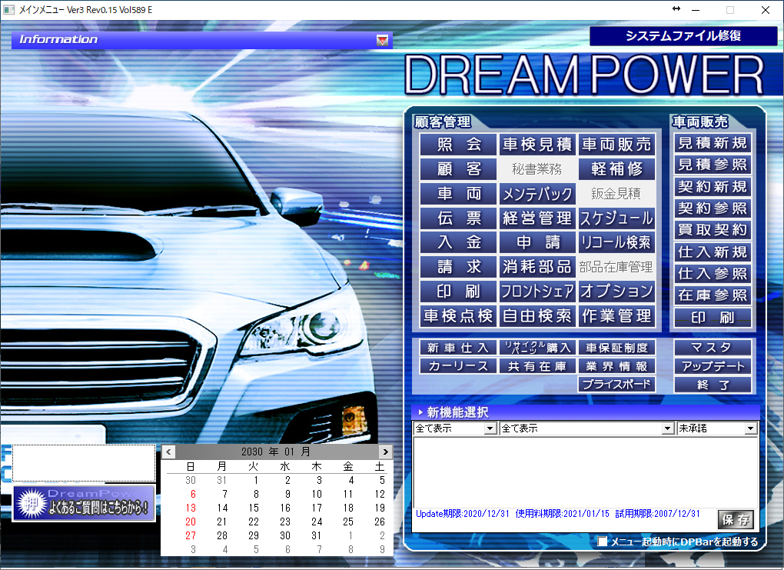
Task: Open 自由検索 button
Action: pos(537,316)
